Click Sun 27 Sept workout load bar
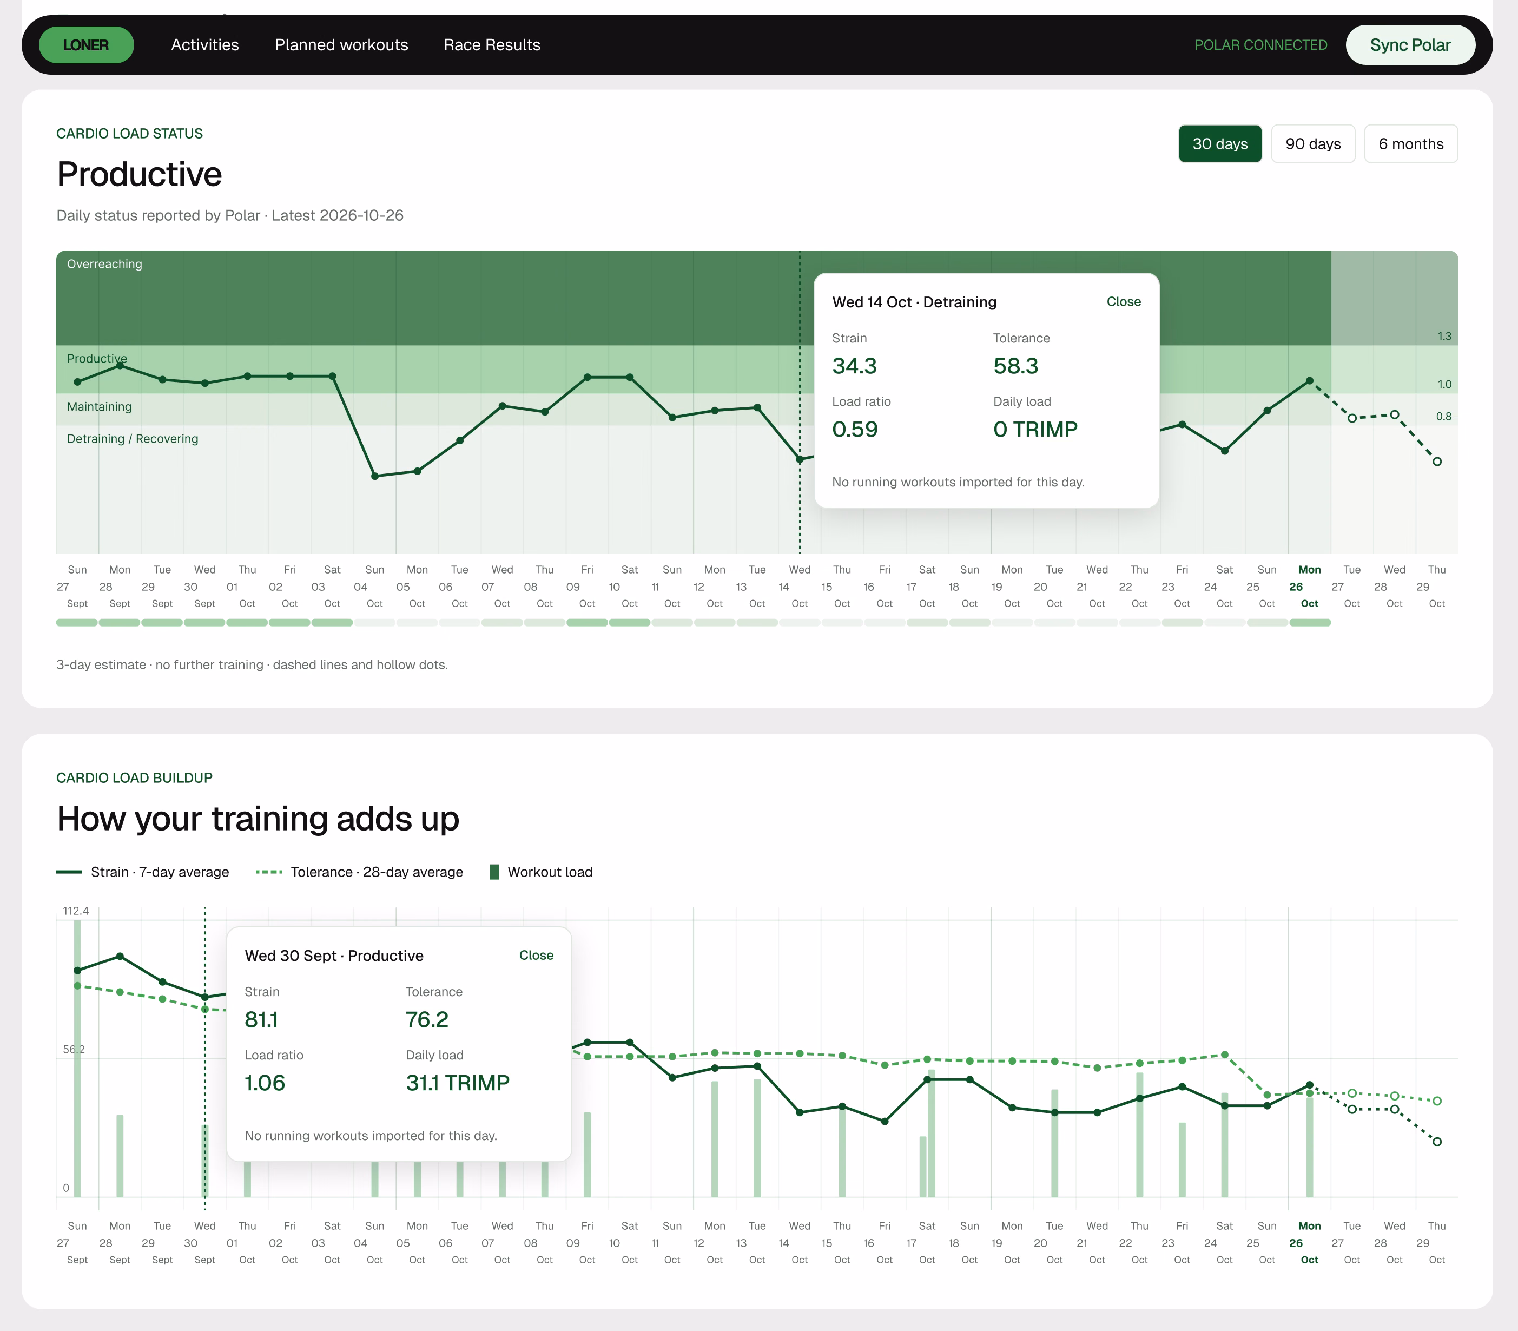The width and height of the screenshot is (1518, 1331). [77, 1058]
